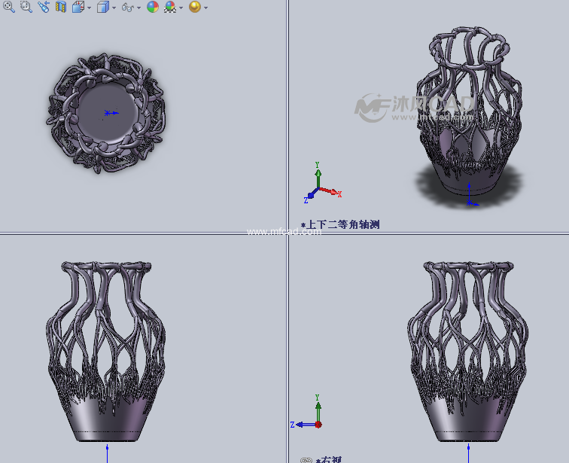Click the View Settings gold sphere icon

point(194,7)
